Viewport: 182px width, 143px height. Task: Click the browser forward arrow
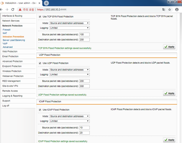tap(7, 10)
